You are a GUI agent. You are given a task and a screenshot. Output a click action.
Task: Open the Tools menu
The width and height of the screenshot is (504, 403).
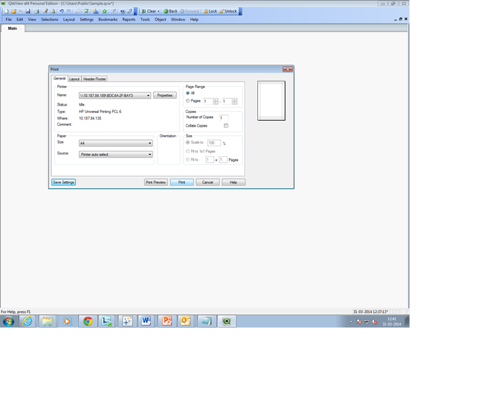click(145, 20)
